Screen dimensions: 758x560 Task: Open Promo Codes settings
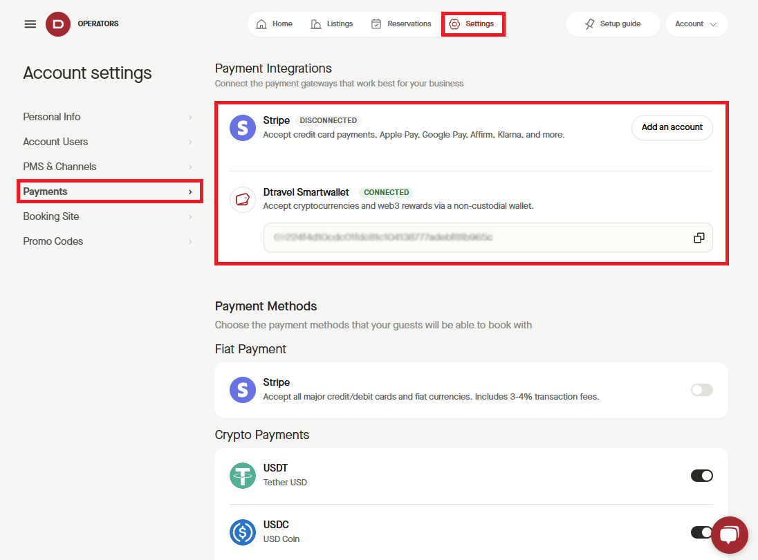point(107,241)
